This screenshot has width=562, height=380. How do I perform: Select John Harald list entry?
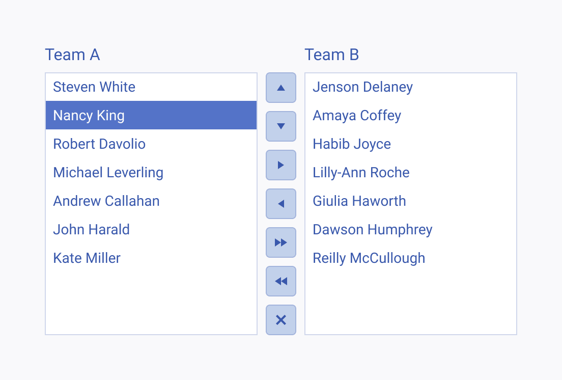point(151,229)
